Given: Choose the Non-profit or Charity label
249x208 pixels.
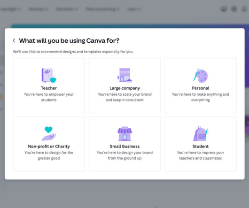Looking at the screenshot, I should pyautogui.click(x=49, y=146).
